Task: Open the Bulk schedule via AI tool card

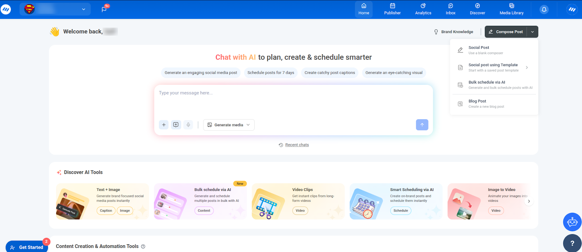Action: (200, 201)
